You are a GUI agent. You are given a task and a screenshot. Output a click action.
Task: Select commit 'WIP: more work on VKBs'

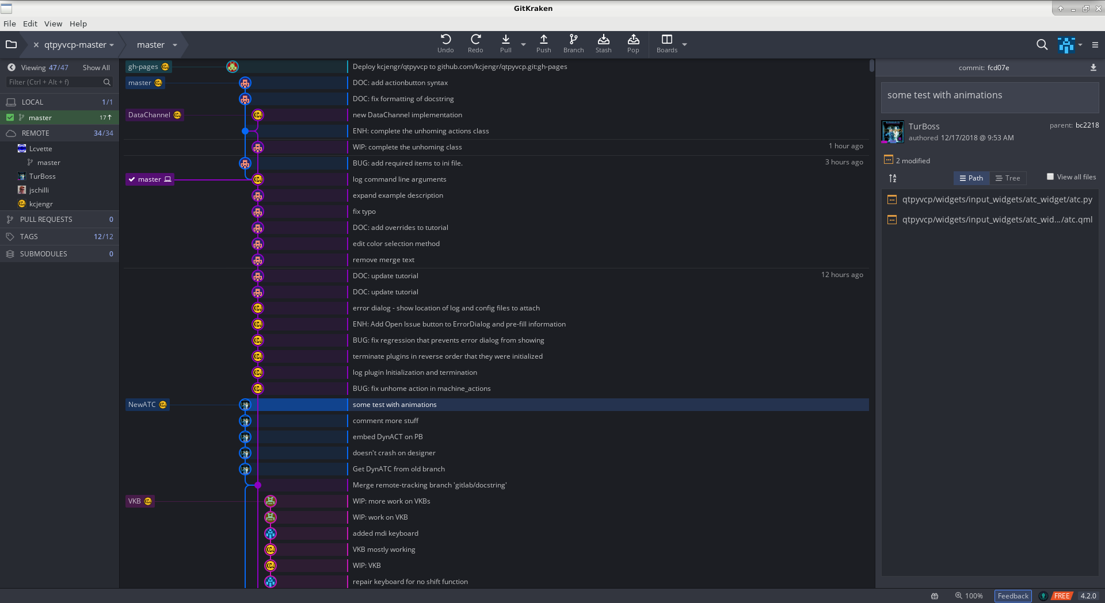pos(391,501)
